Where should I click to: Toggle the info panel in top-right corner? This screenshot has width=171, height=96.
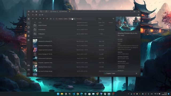point(138,15)
